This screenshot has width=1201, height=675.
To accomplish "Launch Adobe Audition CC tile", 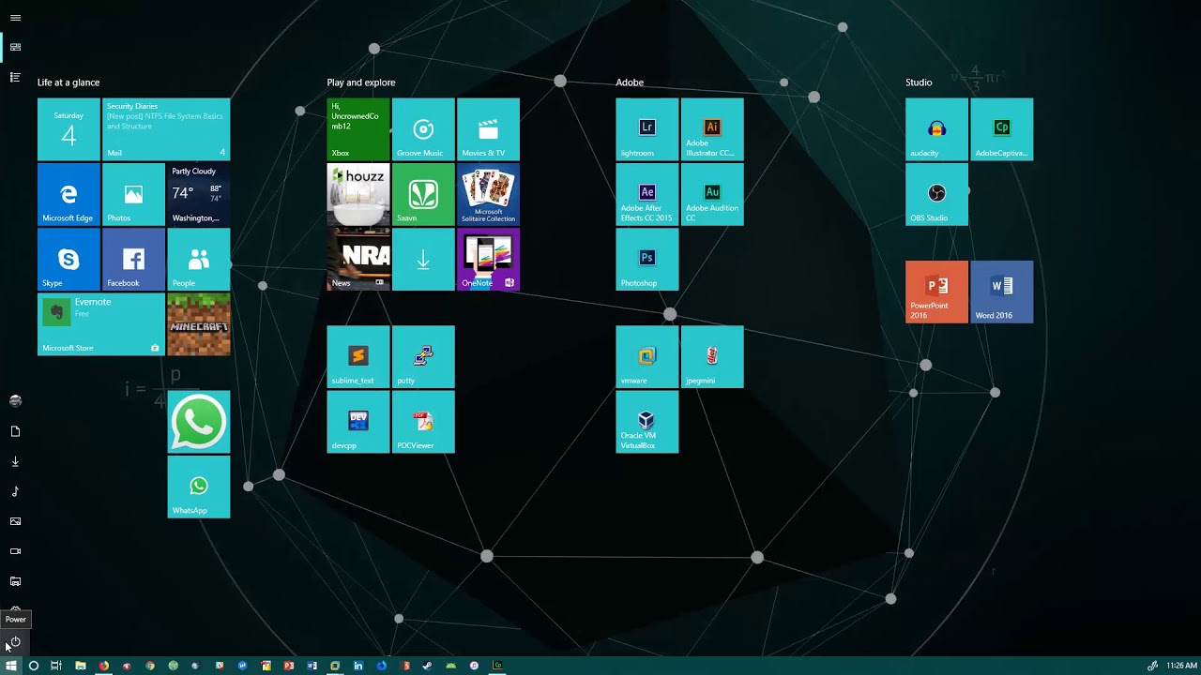I will pyautogui.click(x=712, y=194).
